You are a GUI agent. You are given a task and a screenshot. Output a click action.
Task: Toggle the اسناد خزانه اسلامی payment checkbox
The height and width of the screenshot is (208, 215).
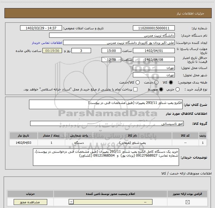pos(135,89)
